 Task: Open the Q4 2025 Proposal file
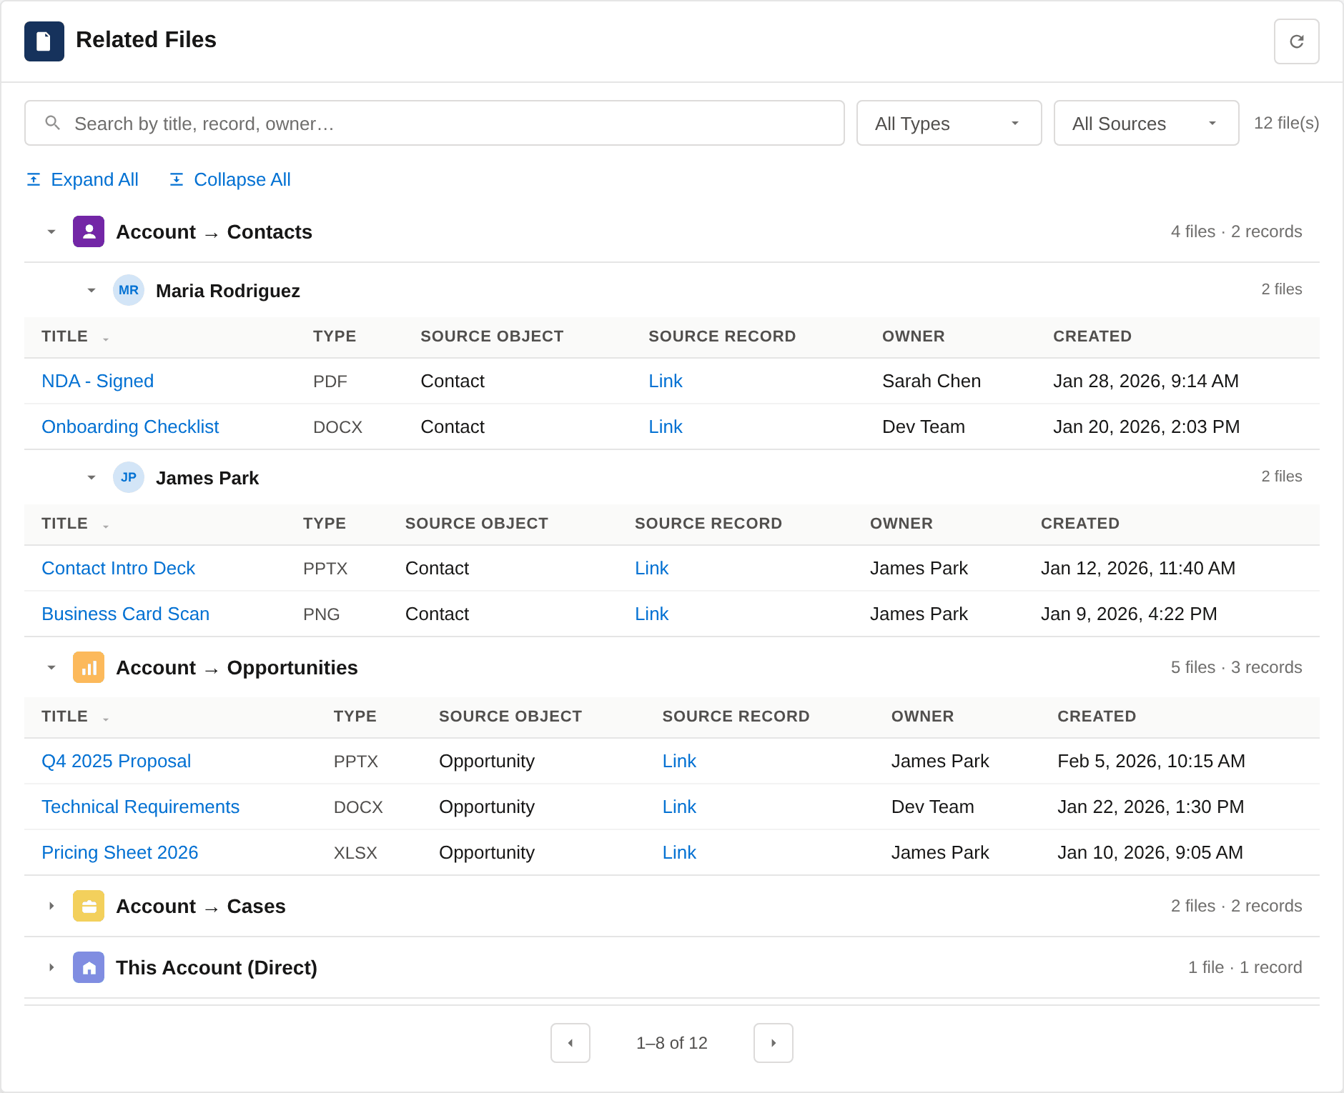pos(116,761)
